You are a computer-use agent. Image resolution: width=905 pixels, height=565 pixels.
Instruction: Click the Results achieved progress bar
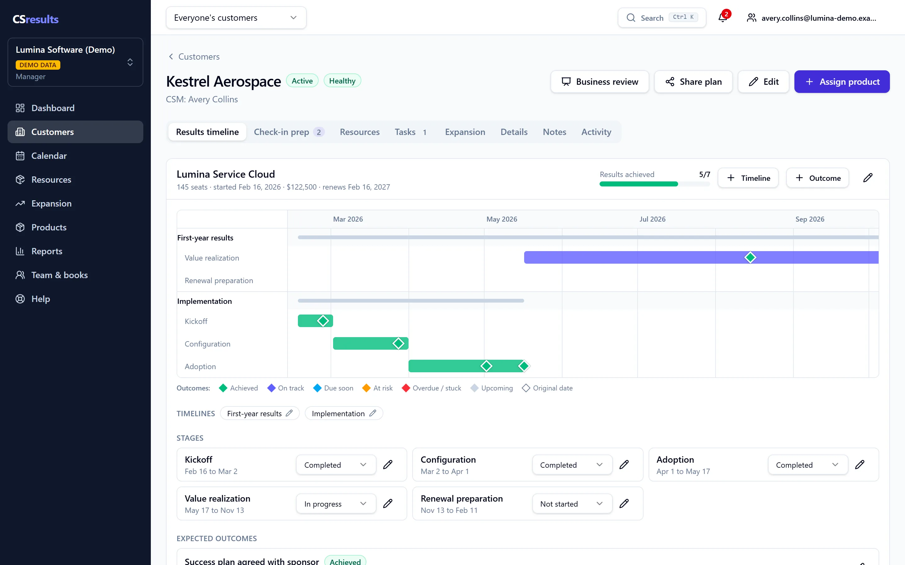coord(655,184)
